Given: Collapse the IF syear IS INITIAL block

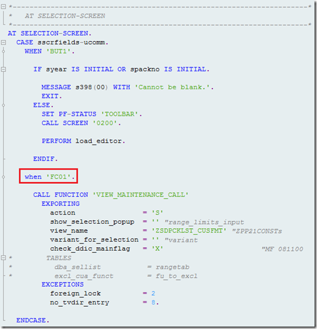Looking at the screenshot, I should click(3, 69).
